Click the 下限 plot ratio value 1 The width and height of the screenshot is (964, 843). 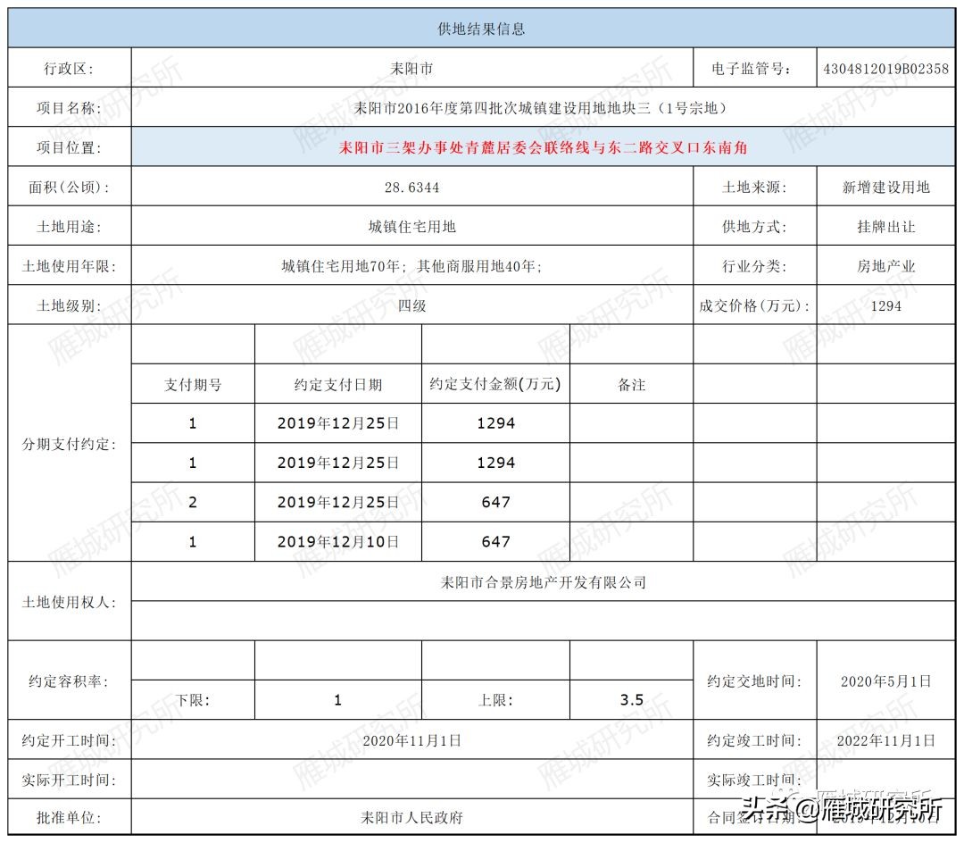pos(337,700)
